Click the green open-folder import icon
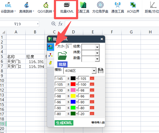The height and width of the screenshot is (133, 159). pos(62,56)
